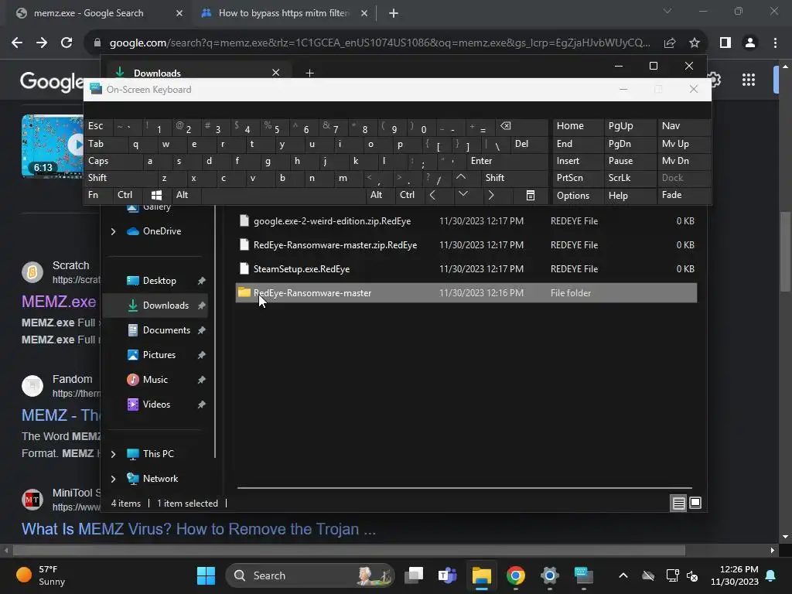Select google.exe-2-weird-edition.zip.RedEye file
This screenshot has width=792, height=594.
click(466, 221)
